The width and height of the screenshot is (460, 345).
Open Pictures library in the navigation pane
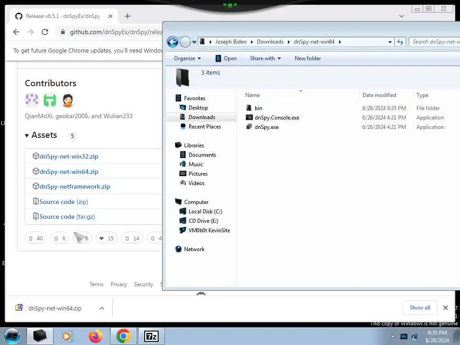(198, 174)
